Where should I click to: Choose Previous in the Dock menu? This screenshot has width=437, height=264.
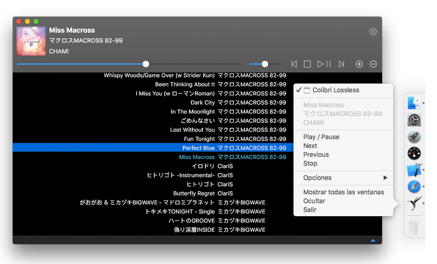[343, 155]
